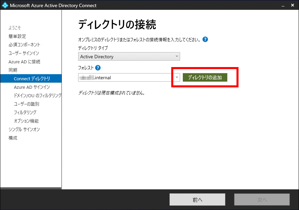Select 簡単設定 in the sidebar

(x=17, y=36)
